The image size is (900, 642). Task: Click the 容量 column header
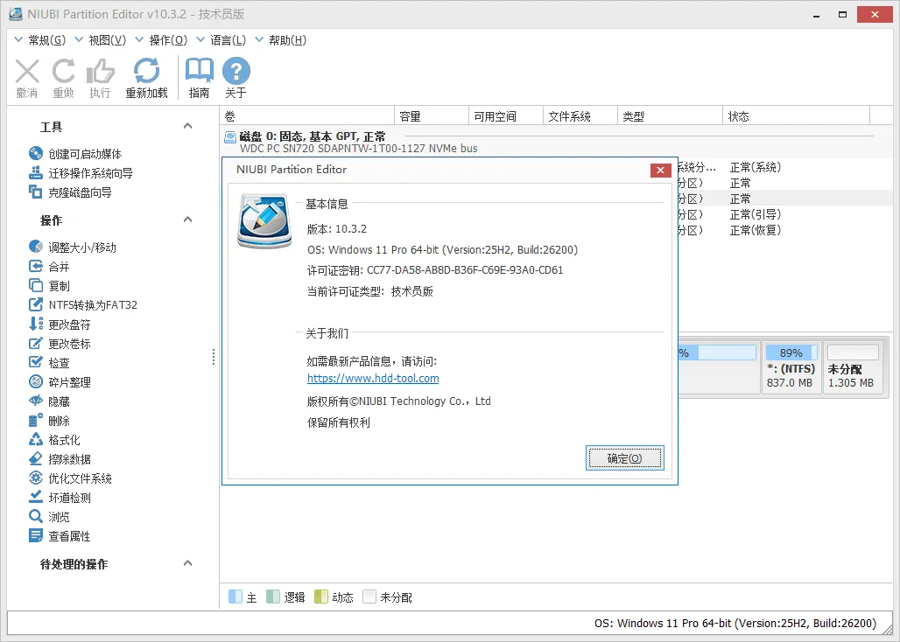point(432,116)
